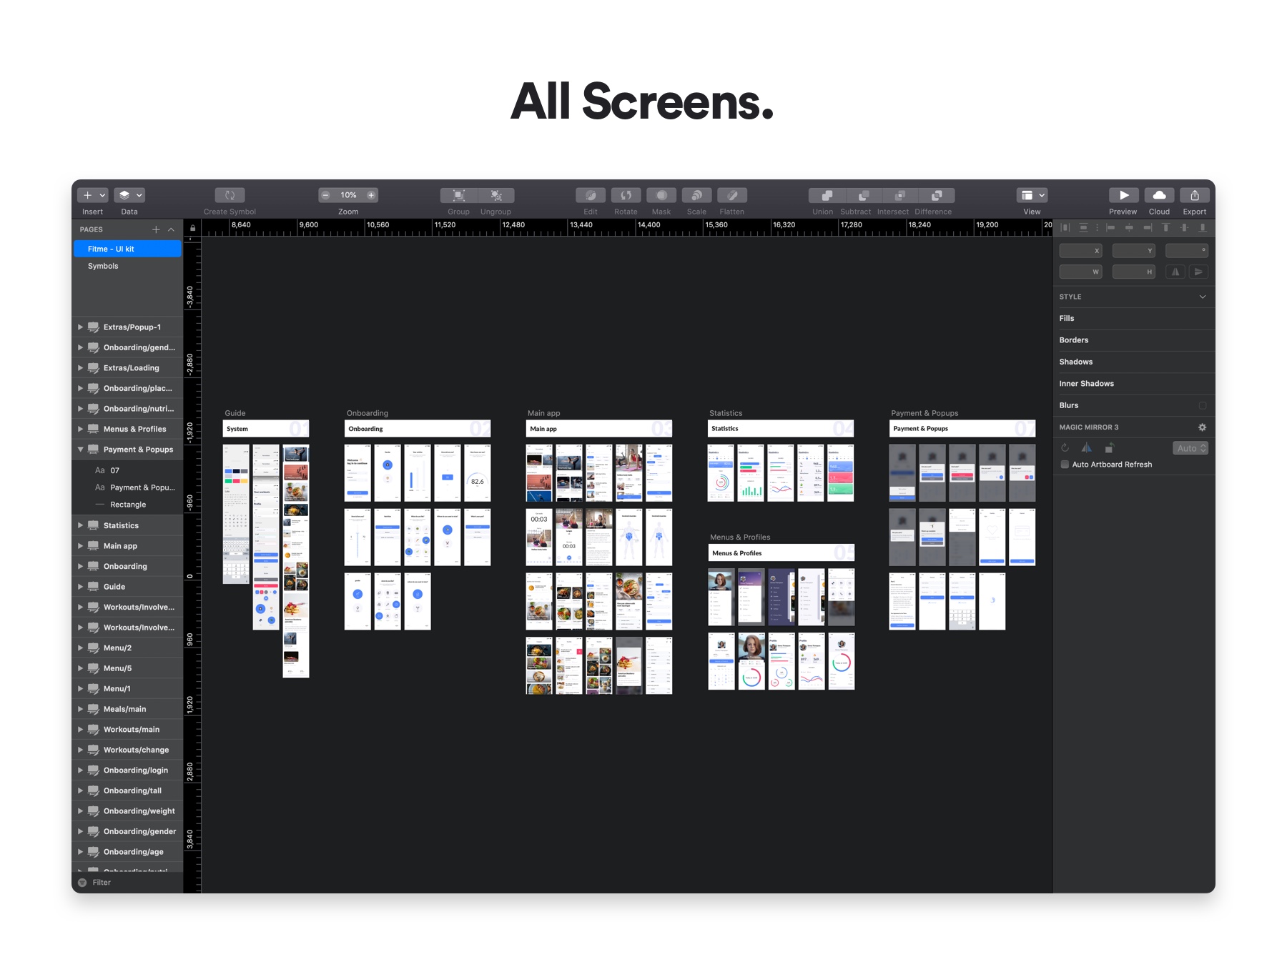Click the Cloud upload icon

(1159, 194)
